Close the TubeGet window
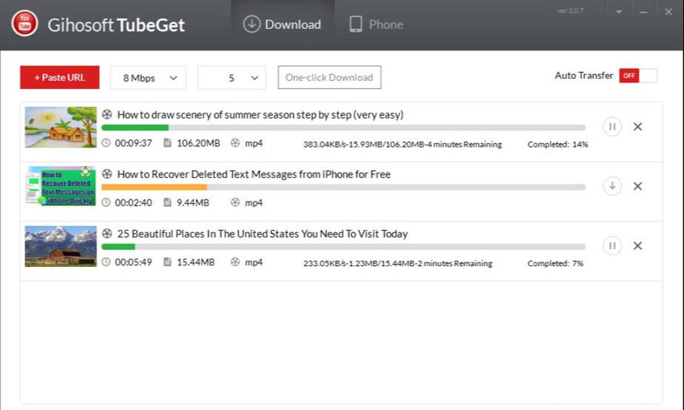This screenshot has height=410, width=684. pyautogui.click(x=669, y=12)
